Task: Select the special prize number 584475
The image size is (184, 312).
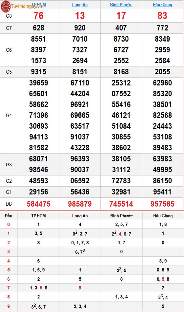Action: coord(38,204)
